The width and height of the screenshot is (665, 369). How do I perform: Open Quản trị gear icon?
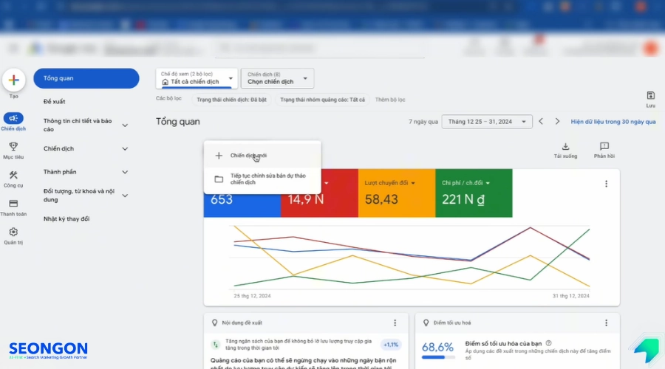[x=13, y=232]
